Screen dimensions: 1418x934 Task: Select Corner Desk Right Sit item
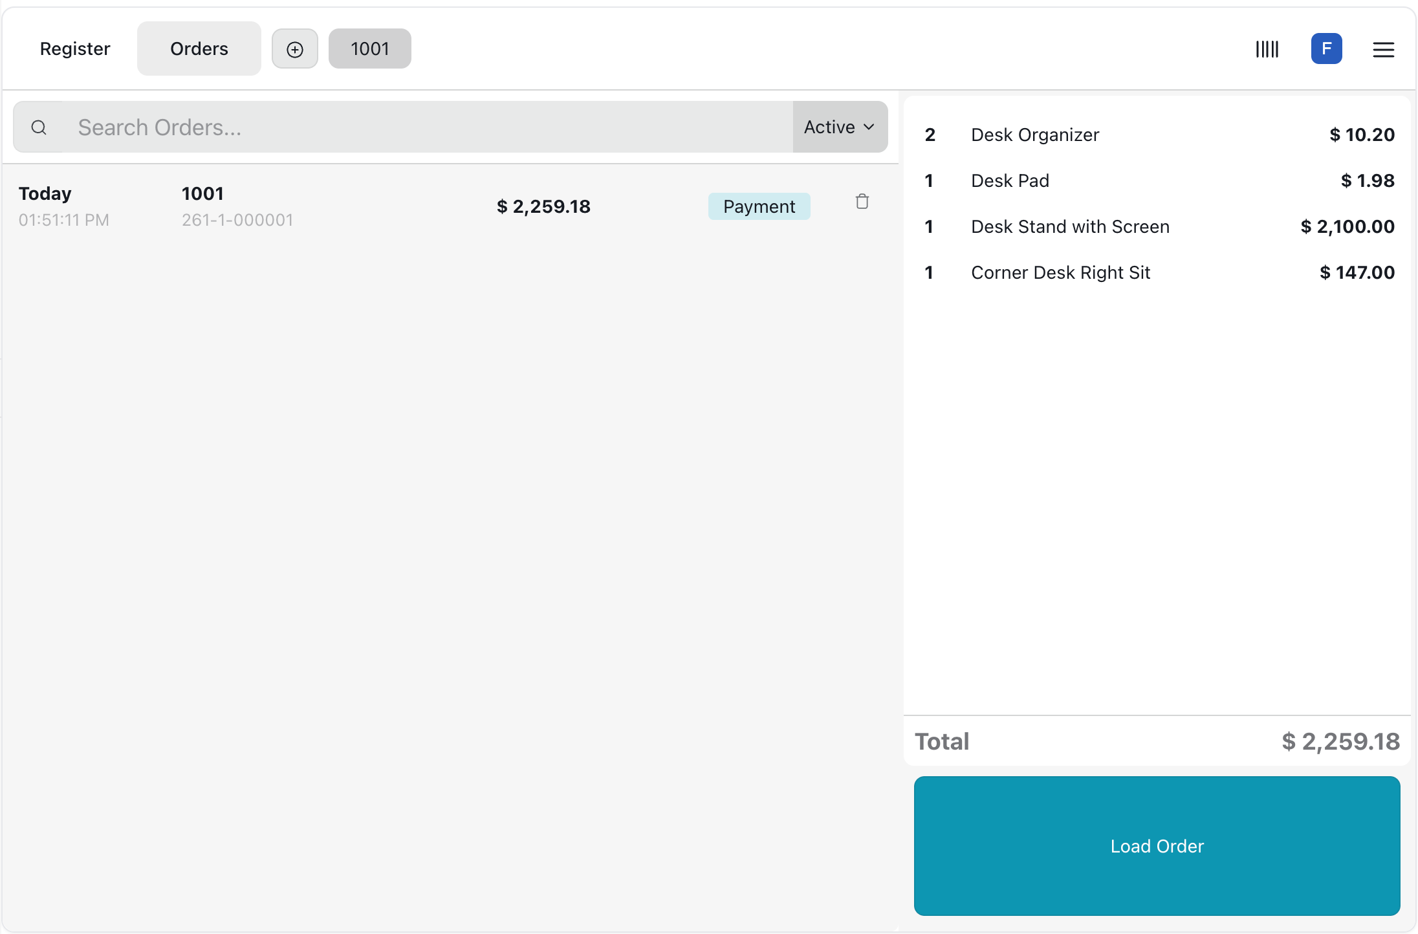tap(1060, 272)
